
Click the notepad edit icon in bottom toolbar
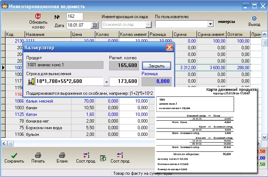pyautogui.click(x=103, y=158)
